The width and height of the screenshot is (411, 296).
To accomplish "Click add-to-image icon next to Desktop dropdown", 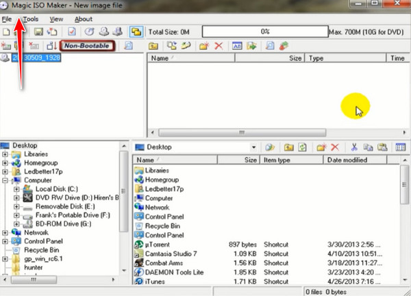I will (x=270, y=147).
